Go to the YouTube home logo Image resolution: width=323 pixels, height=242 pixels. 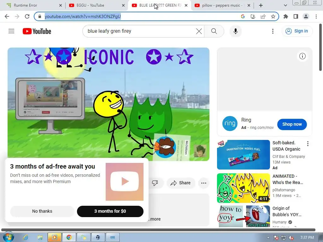point(37,31)
